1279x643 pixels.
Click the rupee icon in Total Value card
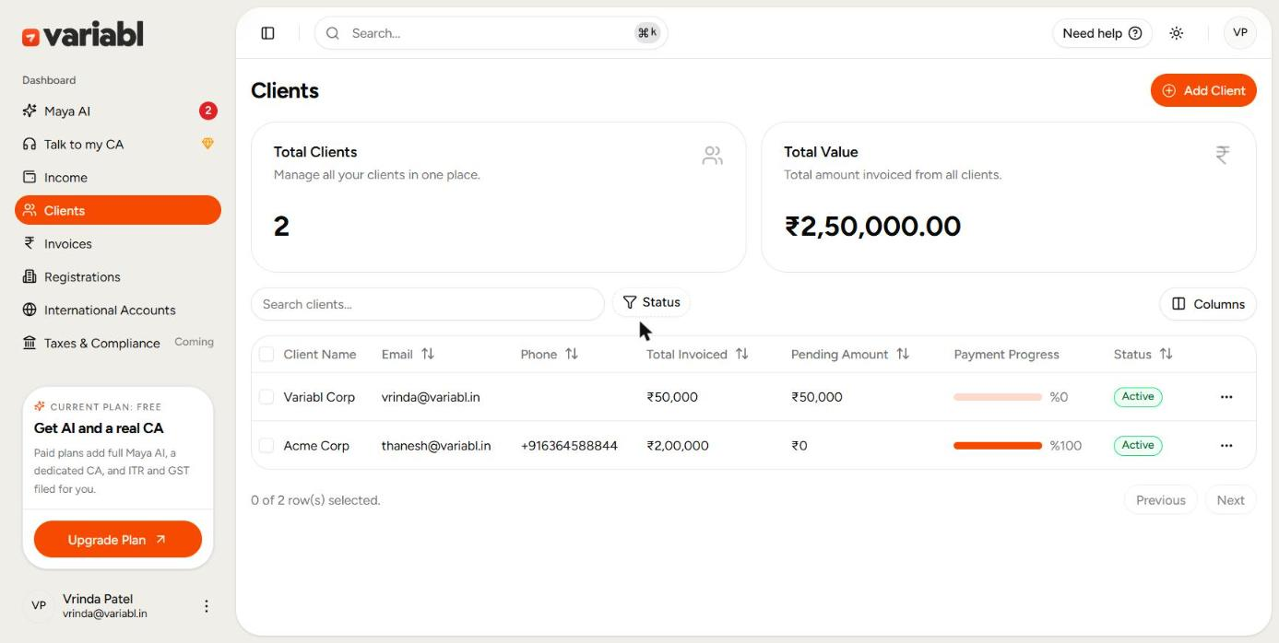1223,155
